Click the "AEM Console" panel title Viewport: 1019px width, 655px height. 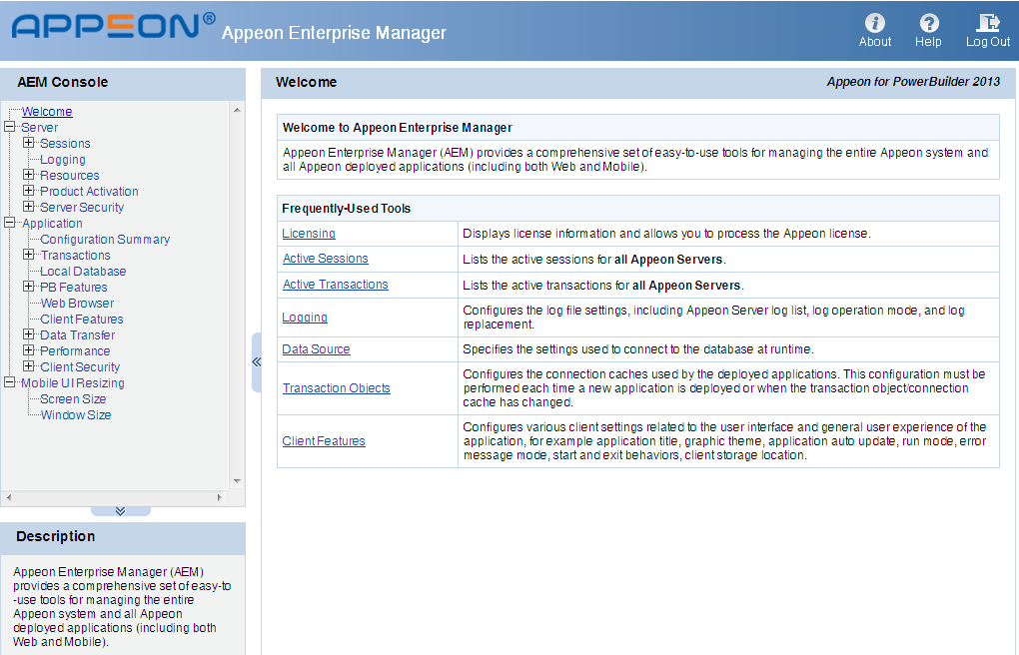coord(62,83)
